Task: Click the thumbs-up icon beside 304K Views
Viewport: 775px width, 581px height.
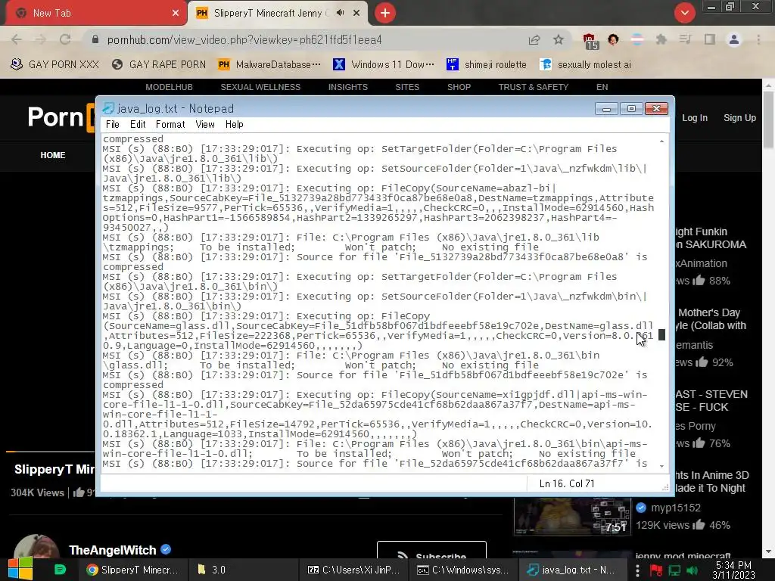Action: [x=79, y=492]
